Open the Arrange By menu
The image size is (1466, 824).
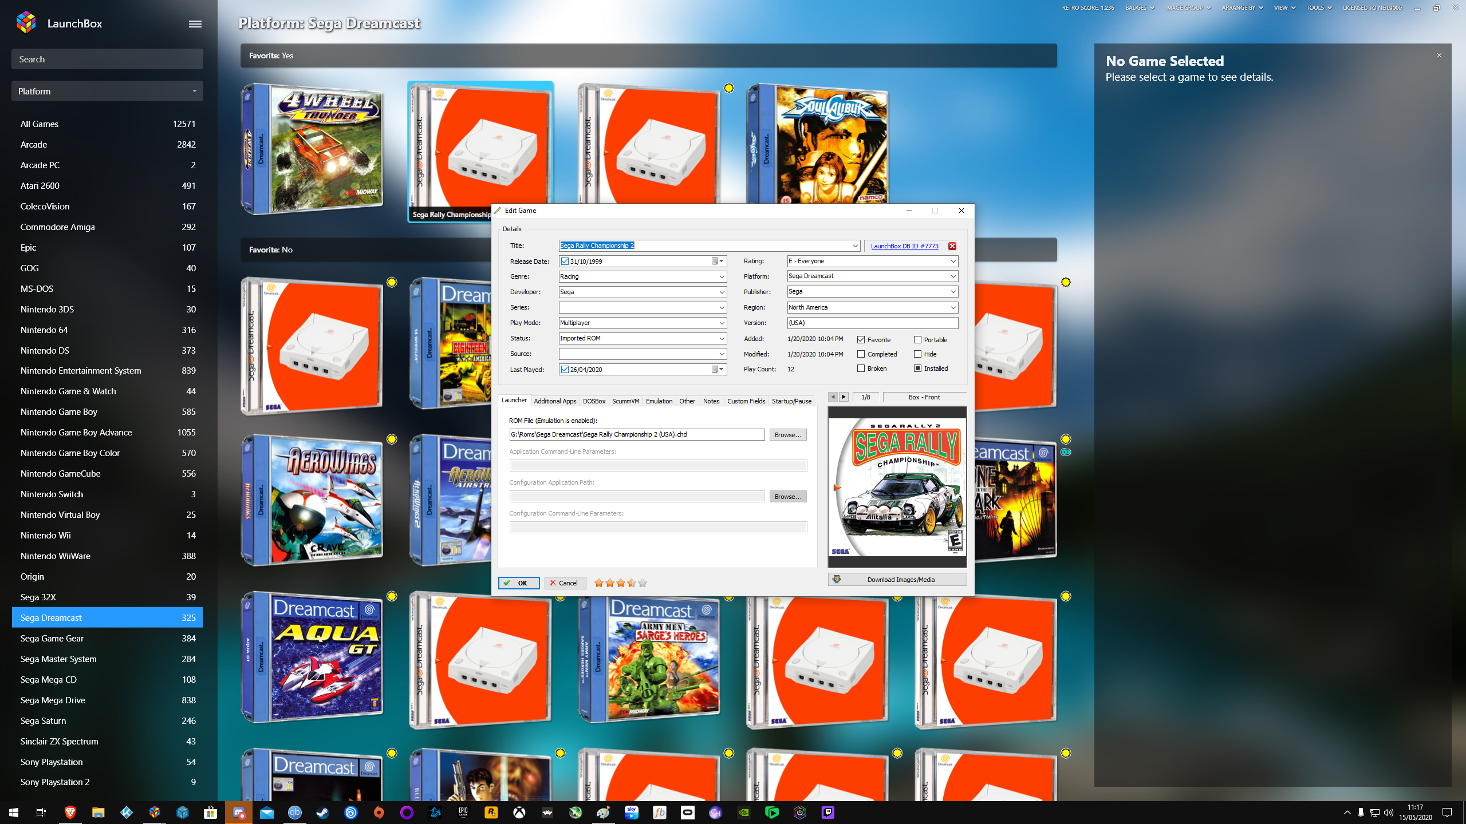click(x=1242, y=8)
